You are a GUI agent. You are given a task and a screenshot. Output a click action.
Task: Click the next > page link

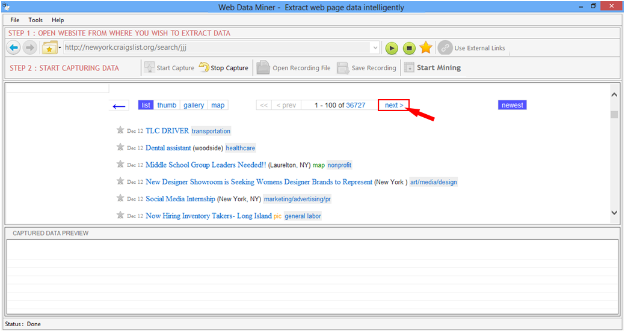[x=394, y=105]
